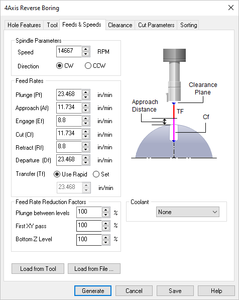Select CW spindle direction
This screenshot has height=300, width=239.
65,66
